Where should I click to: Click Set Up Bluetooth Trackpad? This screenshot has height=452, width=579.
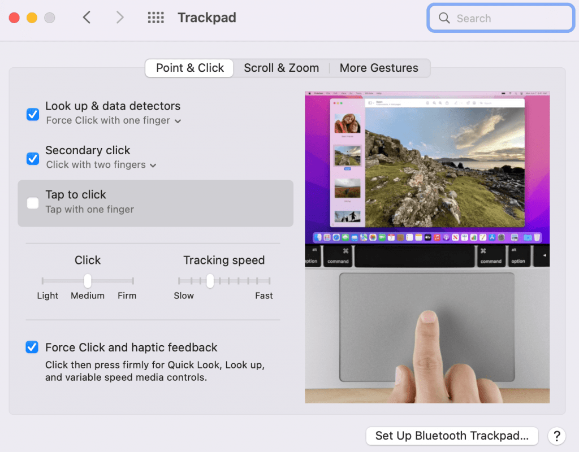click(x=452, y=436)
